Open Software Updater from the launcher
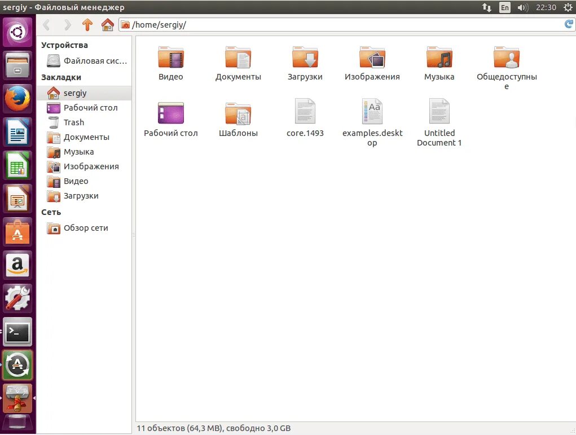Image resolution: width=576 pixels, height=435 pixels. (17, 365)
